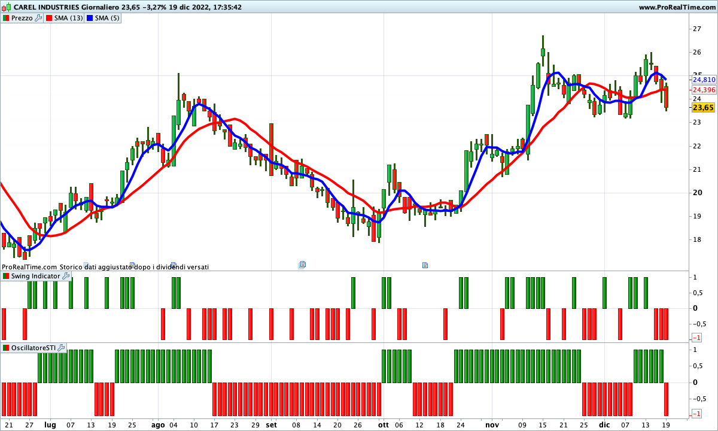The image size is (718, 431).
Task: Click the red SMA (13) color square
Action: (50, 18)
